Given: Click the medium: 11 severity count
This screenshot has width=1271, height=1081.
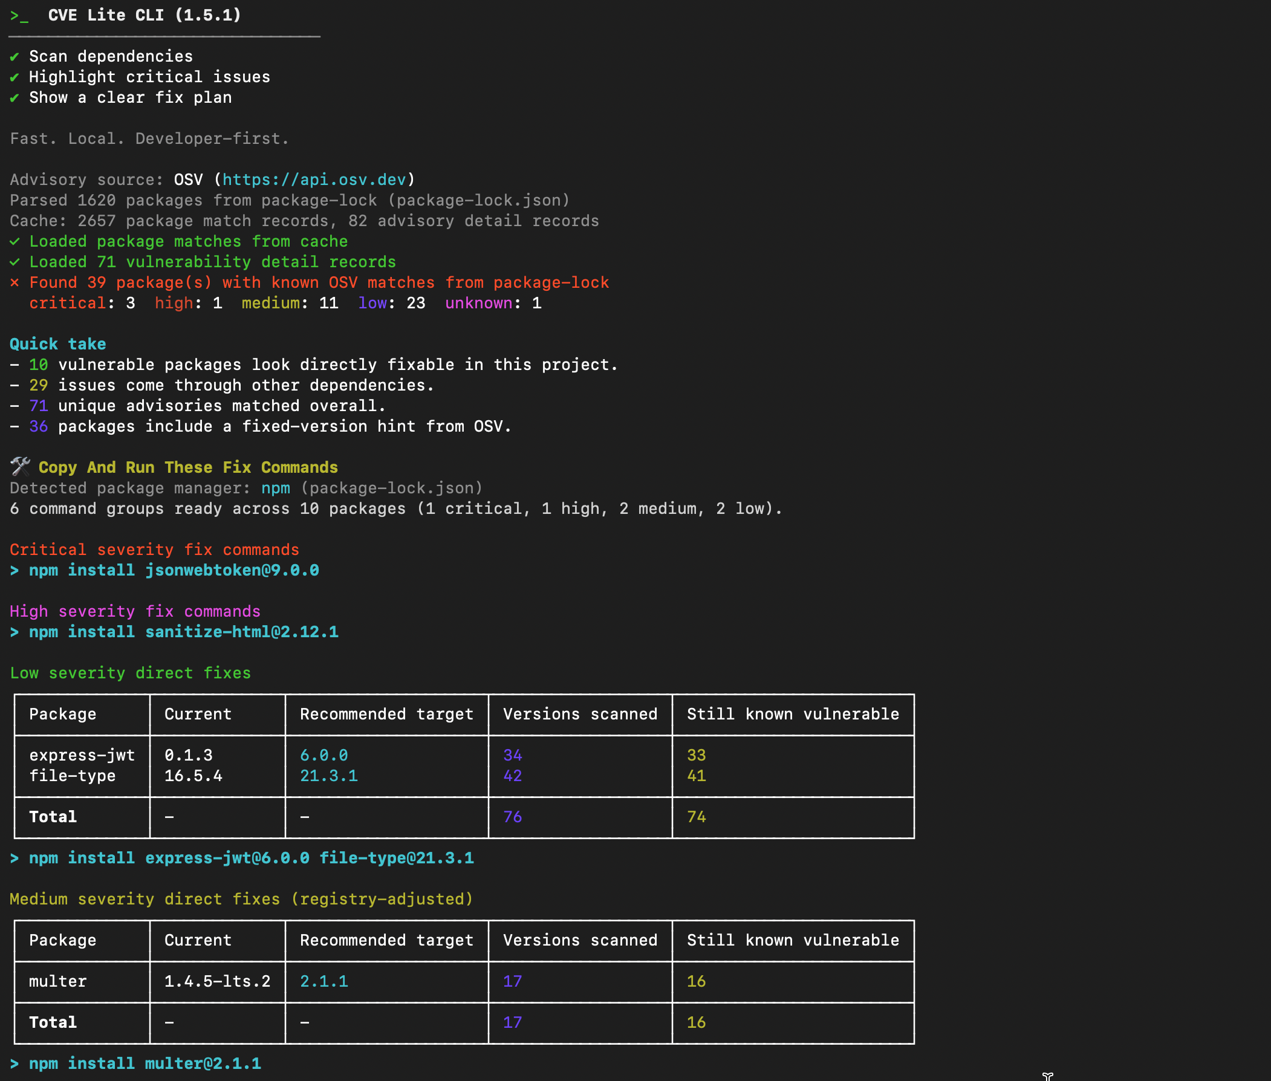Looking at the screenshot, I should pos(290,304).
